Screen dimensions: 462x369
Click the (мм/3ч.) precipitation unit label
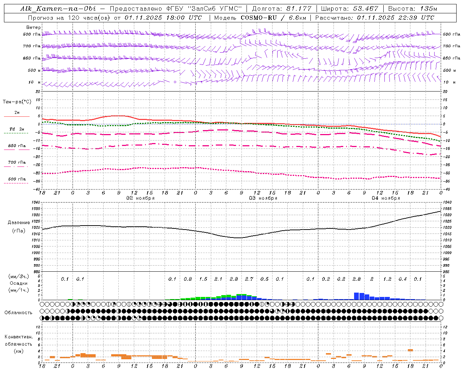(19, 276)
